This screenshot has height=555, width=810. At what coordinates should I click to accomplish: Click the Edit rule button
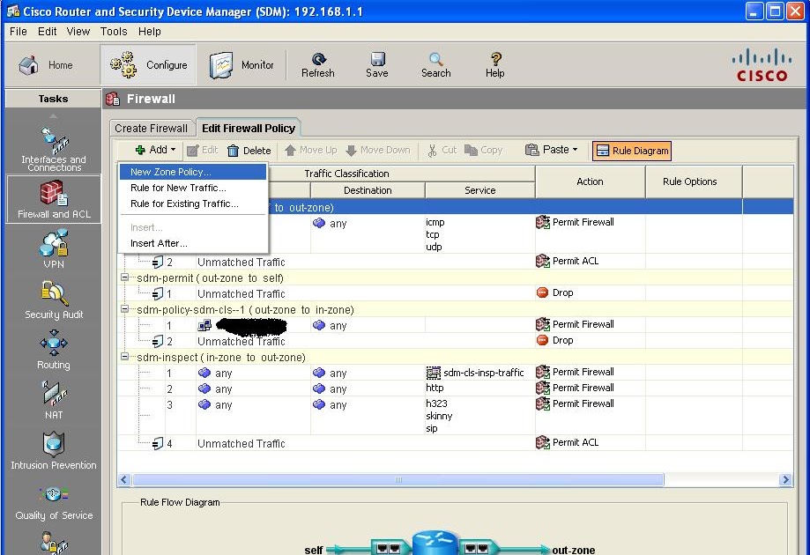coord(202,151)
